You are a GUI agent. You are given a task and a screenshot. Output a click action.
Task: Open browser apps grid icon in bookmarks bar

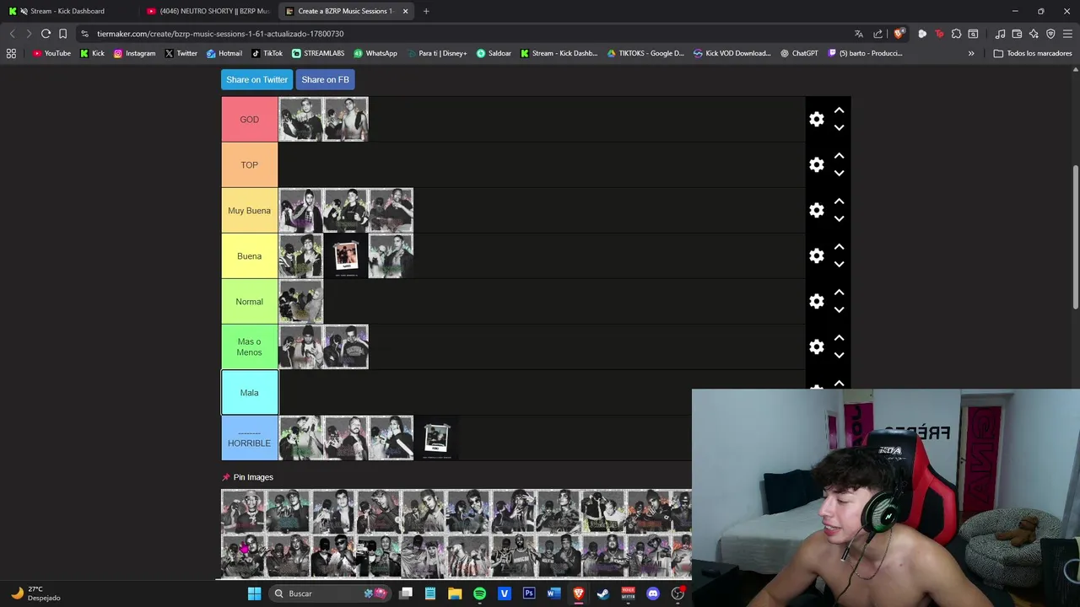[11, 53]
